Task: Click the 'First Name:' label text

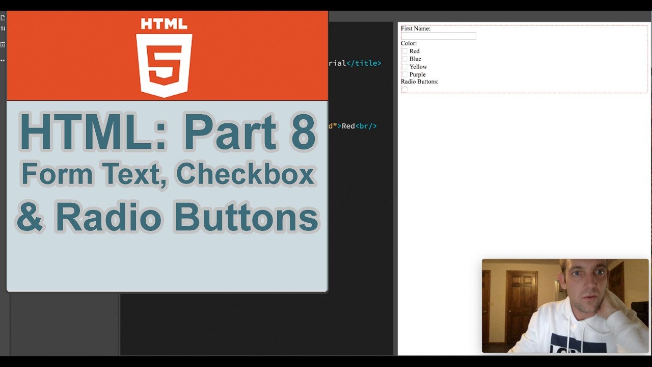Action: 416,29
